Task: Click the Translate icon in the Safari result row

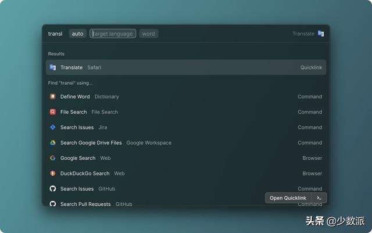Action: 53,67
